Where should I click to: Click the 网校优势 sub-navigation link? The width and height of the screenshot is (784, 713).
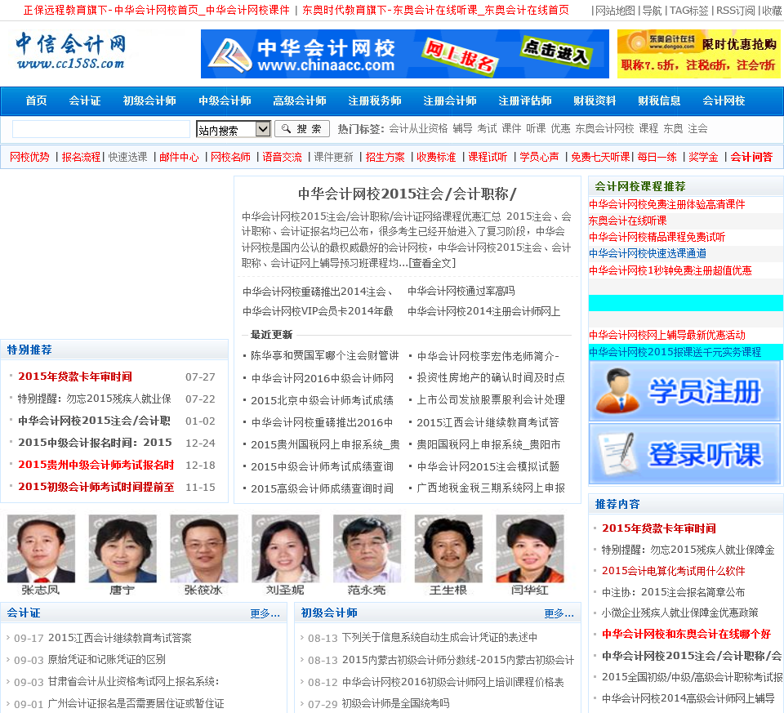(x=29, y=157)
